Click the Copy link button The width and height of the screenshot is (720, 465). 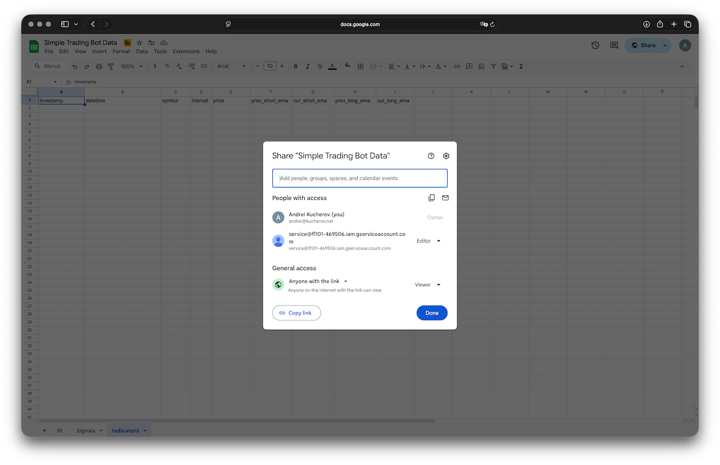coord(296,313)
